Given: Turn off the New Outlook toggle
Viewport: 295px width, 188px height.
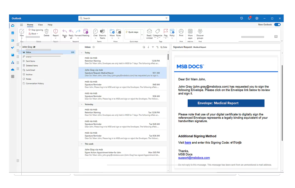Looking at the screenshot, I should pyautogui.click(x=277, y=25).
